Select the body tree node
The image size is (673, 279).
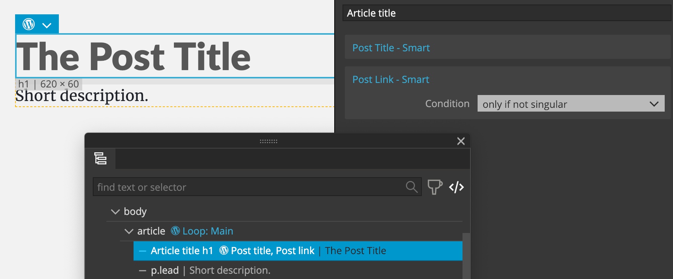tap(135, 212)
